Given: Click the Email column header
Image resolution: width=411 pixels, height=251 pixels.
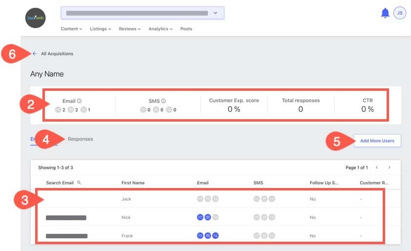Looking at the screenshot, I should 203,183.
